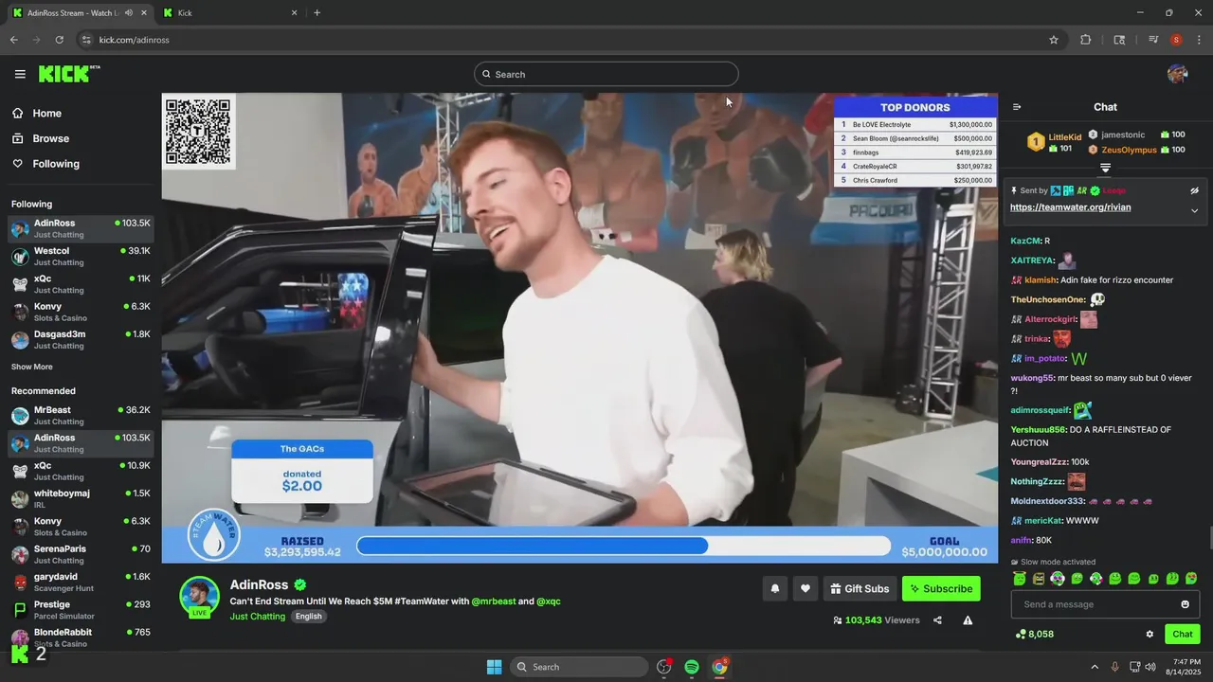1213x682 pixels.
Task: Bookmark this page with the star icon
Action: tap(1053, 40)
